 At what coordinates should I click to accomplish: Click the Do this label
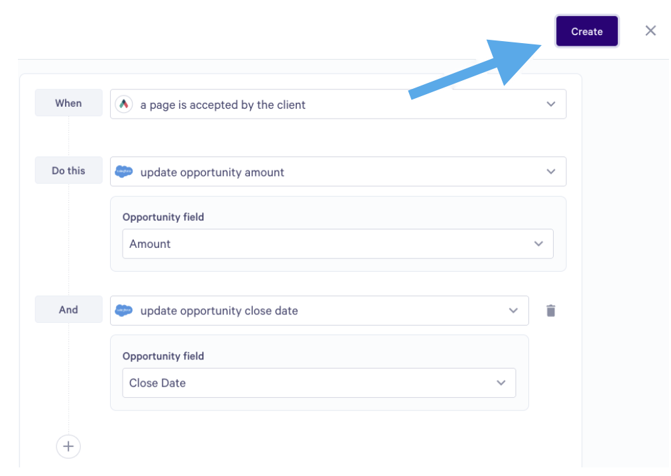68,170
